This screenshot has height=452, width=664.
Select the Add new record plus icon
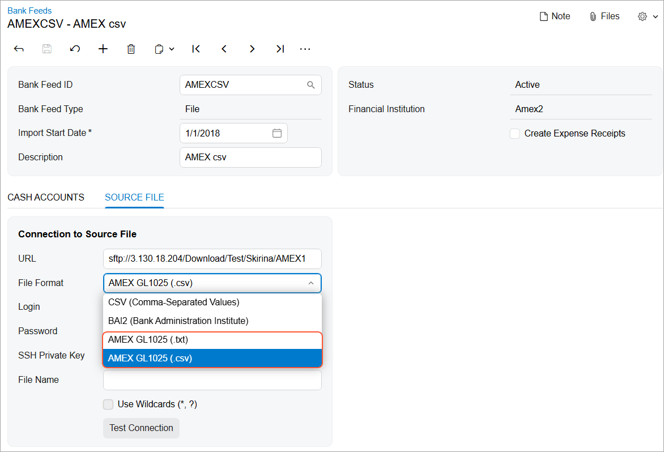[103, 49]
